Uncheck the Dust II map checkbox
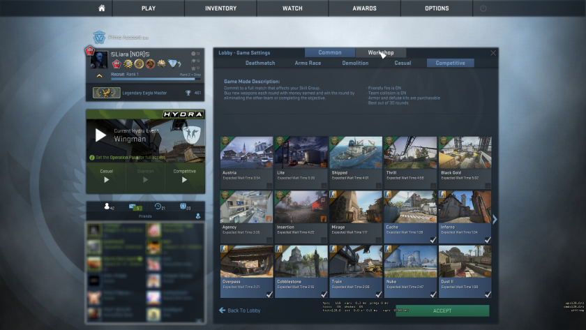Image resolution: width=586 pixels, height=330 pixels. point(488,294)
